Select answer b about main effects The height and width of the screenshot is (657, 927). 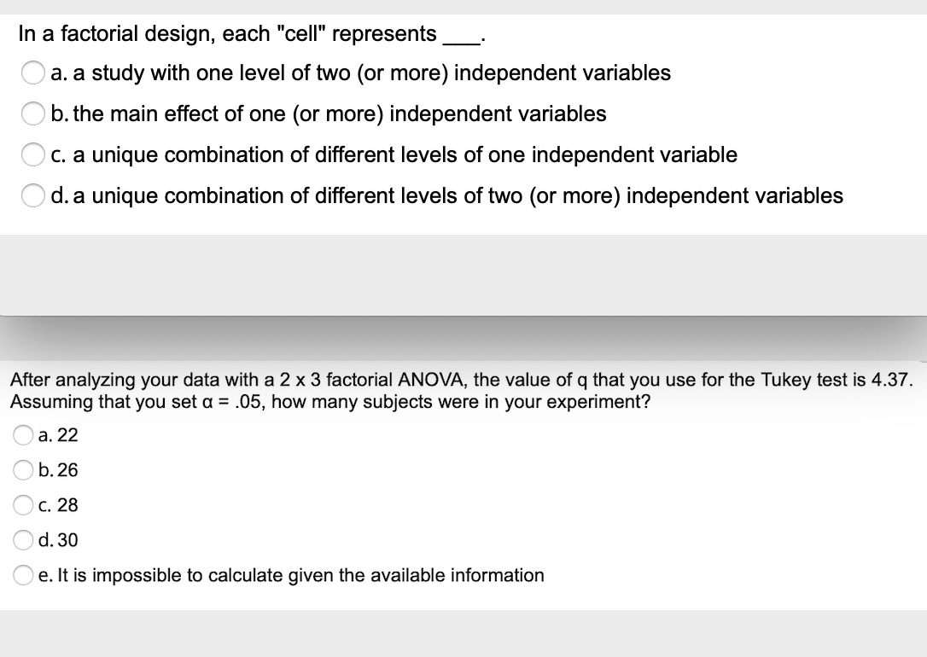pyautogui.click(x=32, y=113)
